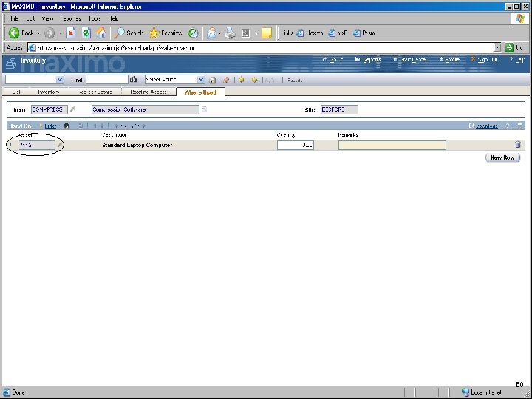Switch to the Rotating Assets tab
The width and height of the screenshot is (532, 399).
click(149, 92)
